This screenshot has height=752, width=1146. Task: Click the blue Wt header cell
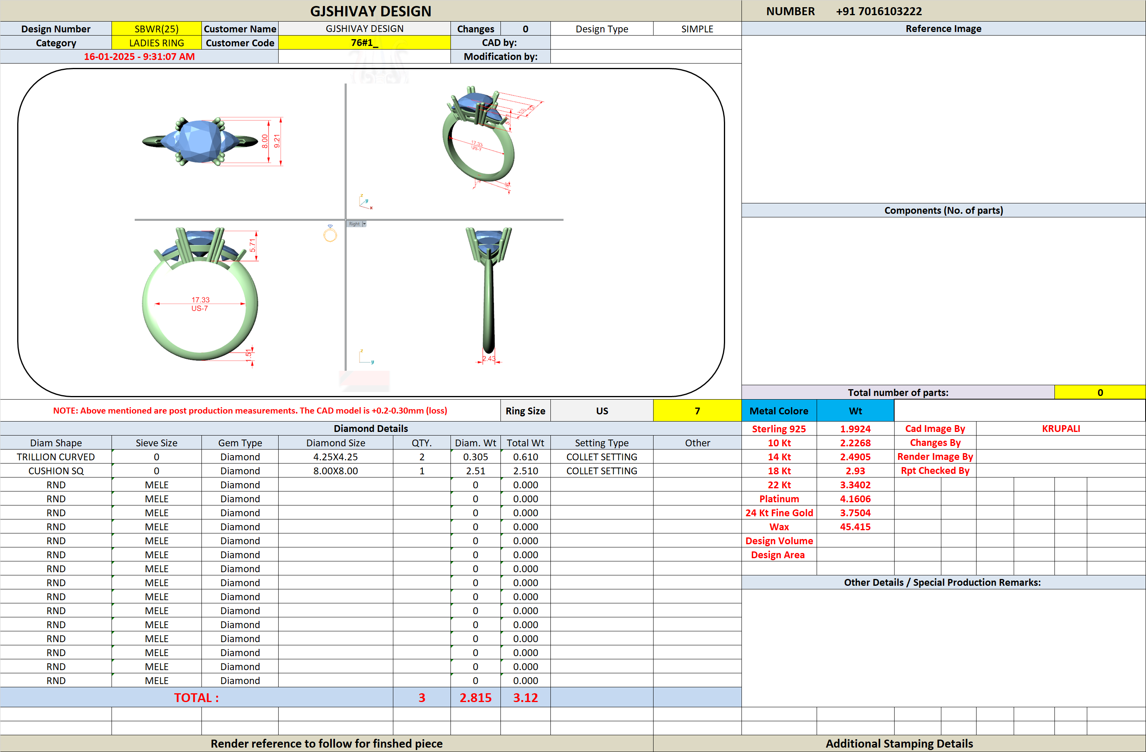click(x=855, y=411)
